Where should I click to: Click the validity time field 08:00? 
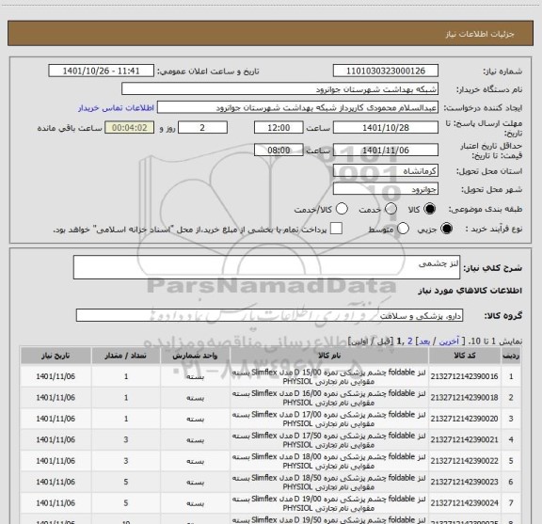[x=279, y=150]
